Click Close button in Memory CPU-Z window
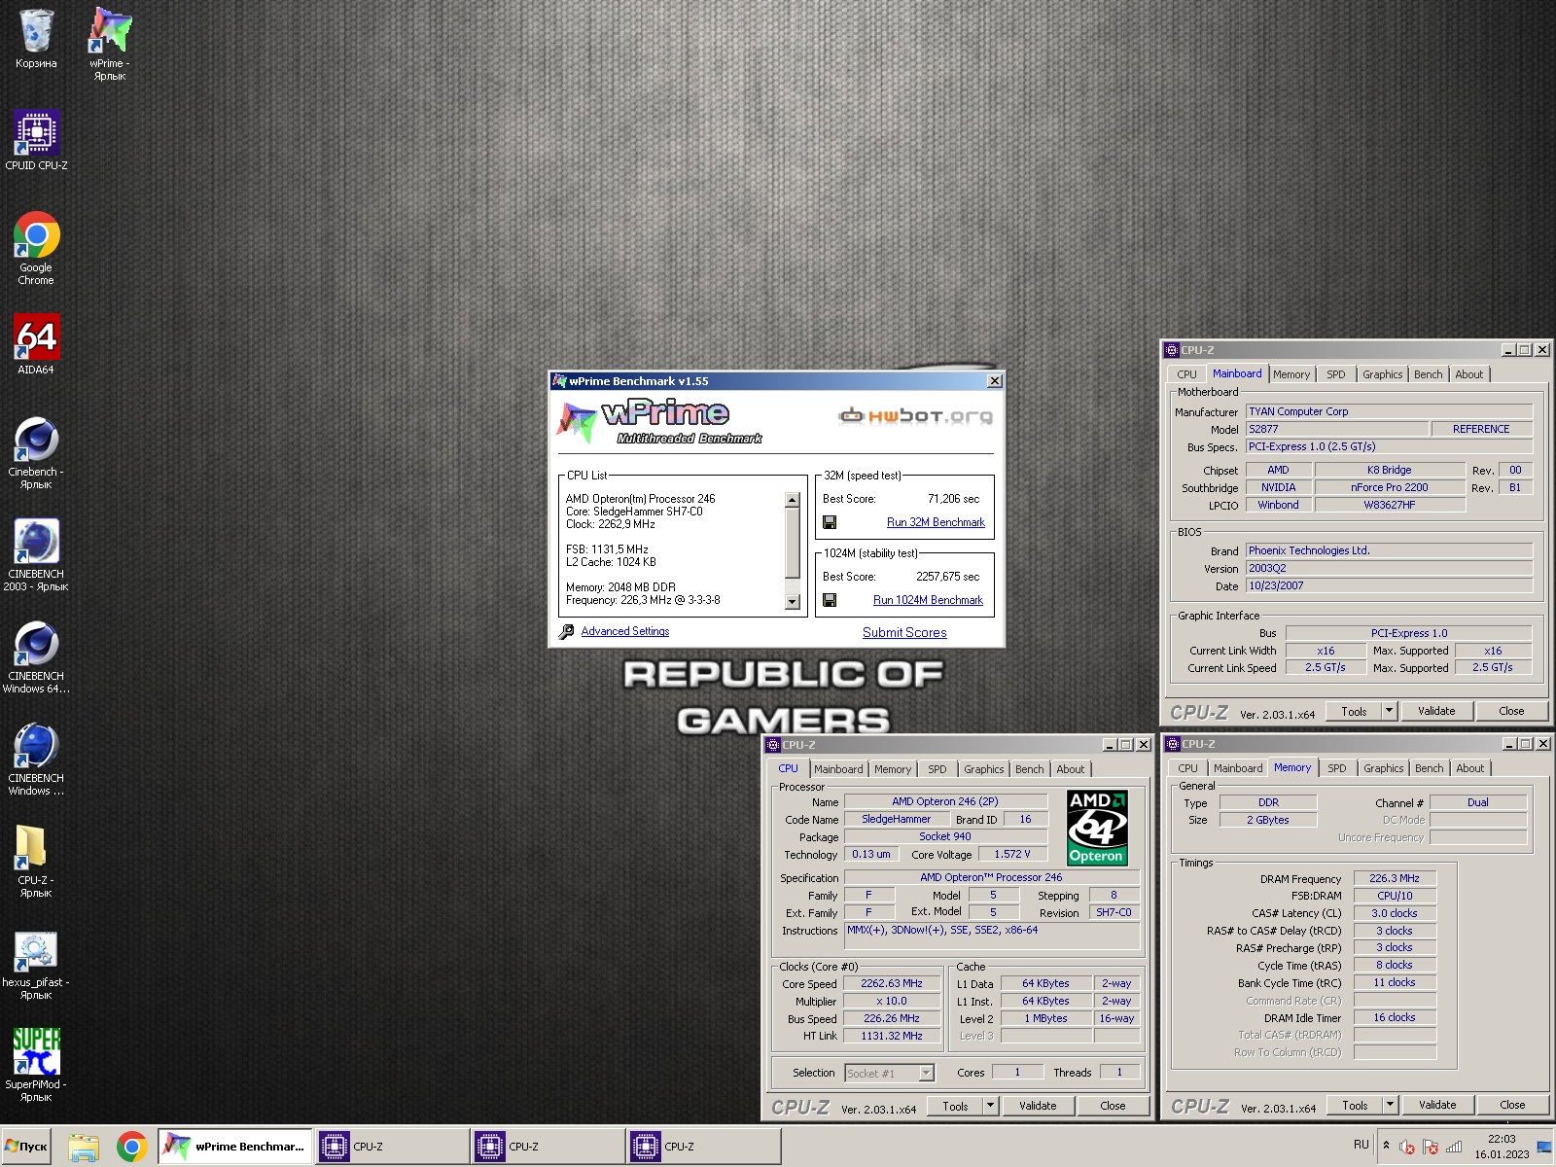 (1512, 1105)
